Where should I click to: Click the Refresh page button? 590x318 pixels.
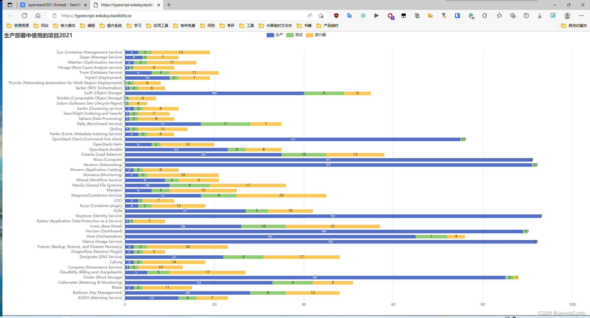pyautogui.click(x=24, y=16)
